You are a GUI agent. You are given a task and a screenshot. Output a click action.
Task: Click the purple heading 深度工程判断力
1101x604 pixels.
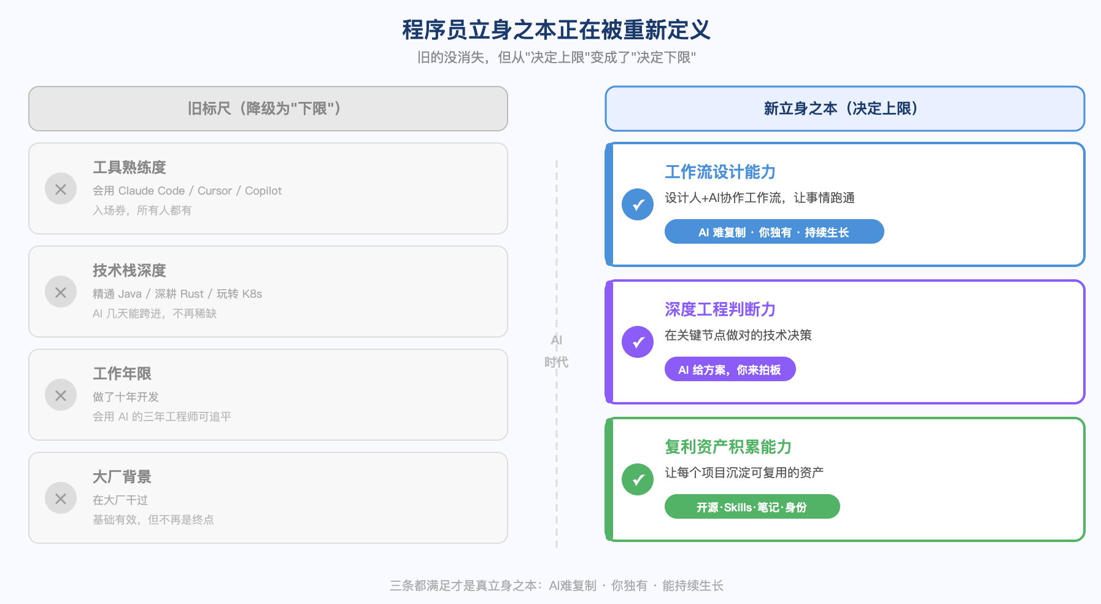(x=720, y=309)
